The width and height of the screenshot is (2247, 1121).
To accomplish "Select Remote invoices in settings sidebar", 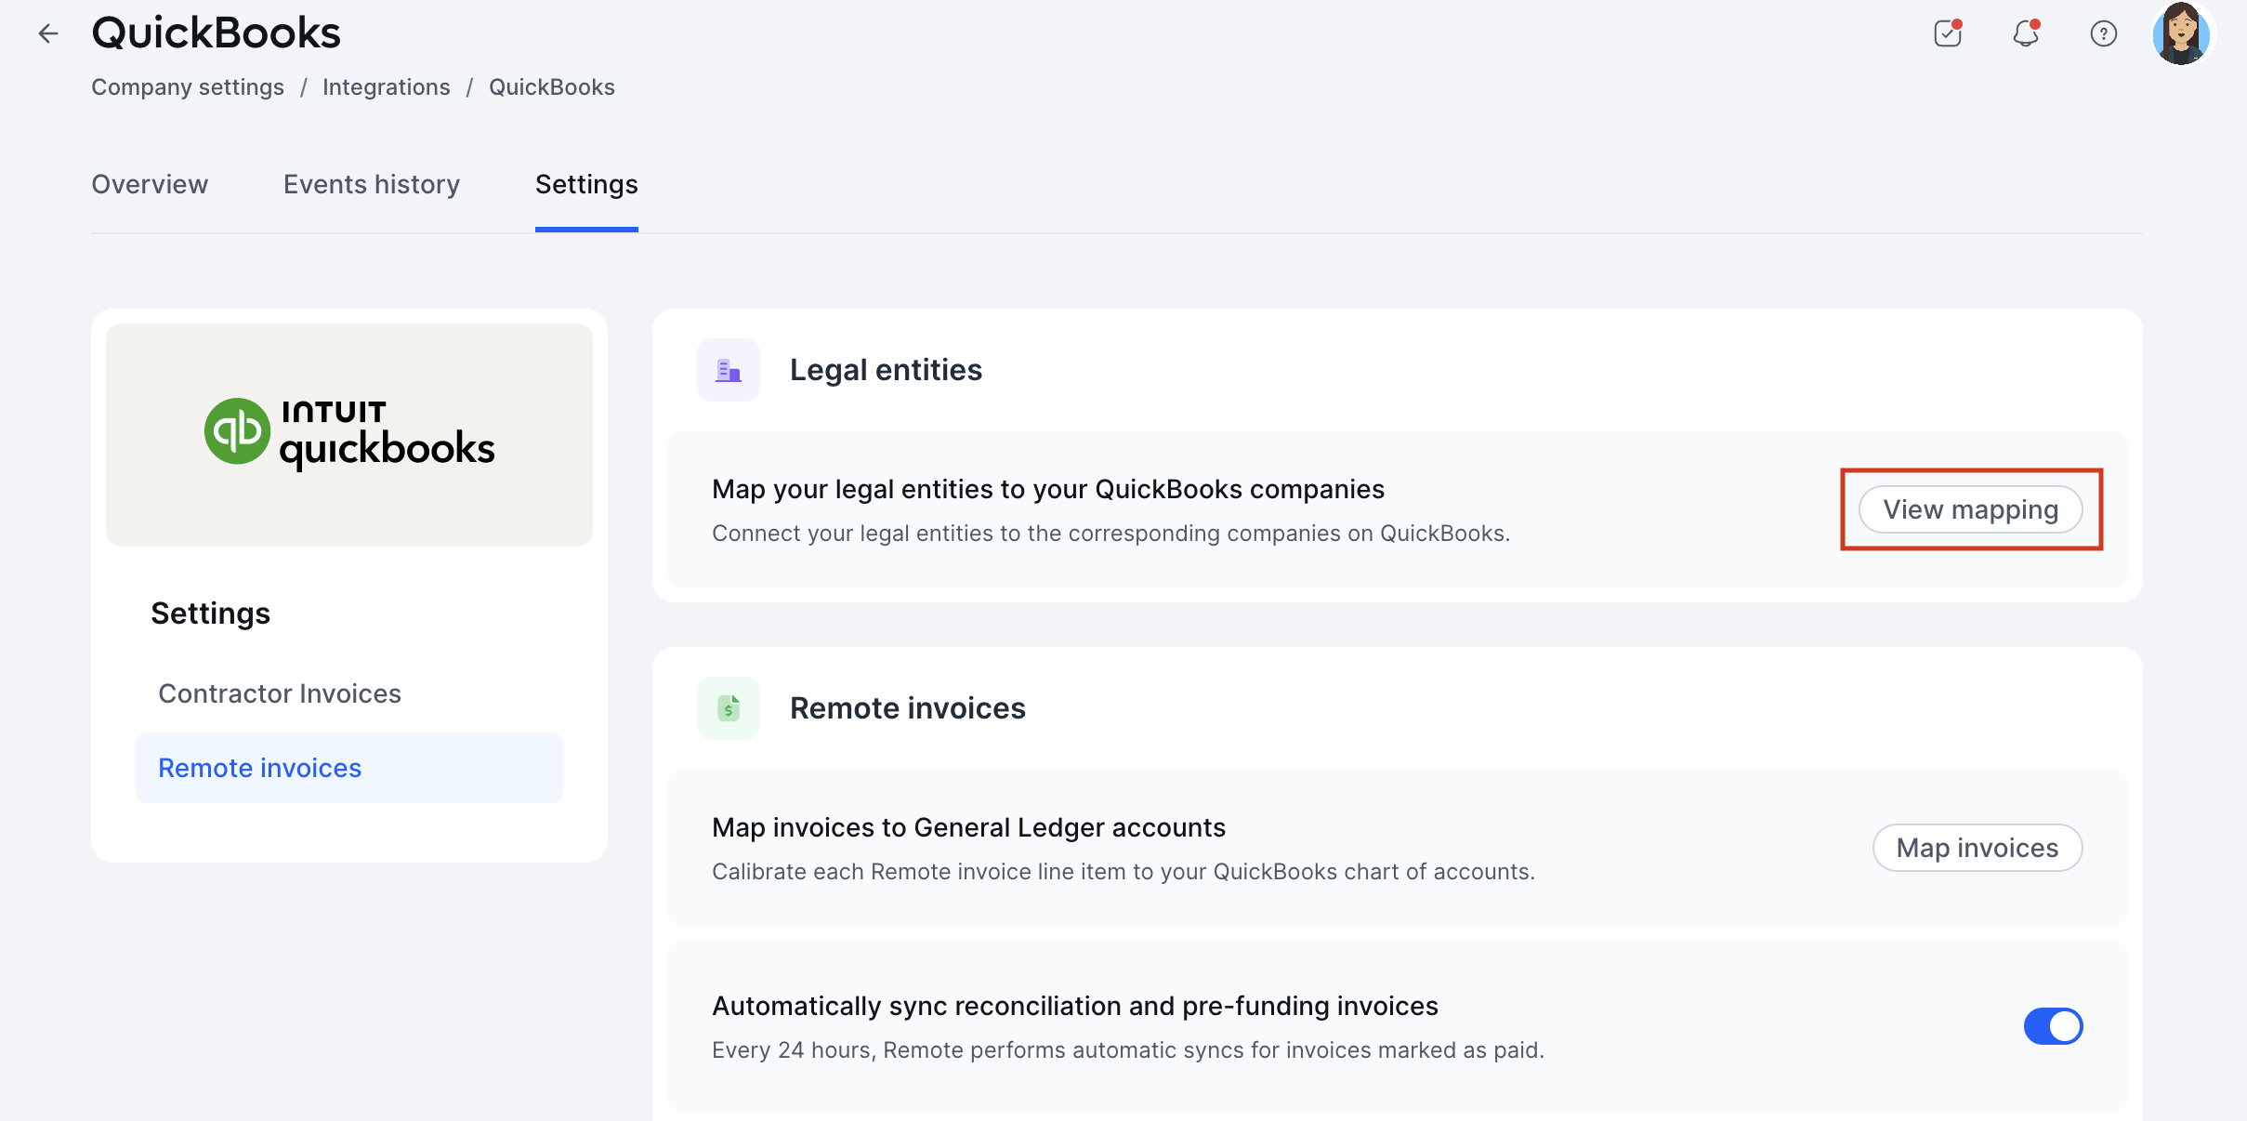I will click(349, 768).
